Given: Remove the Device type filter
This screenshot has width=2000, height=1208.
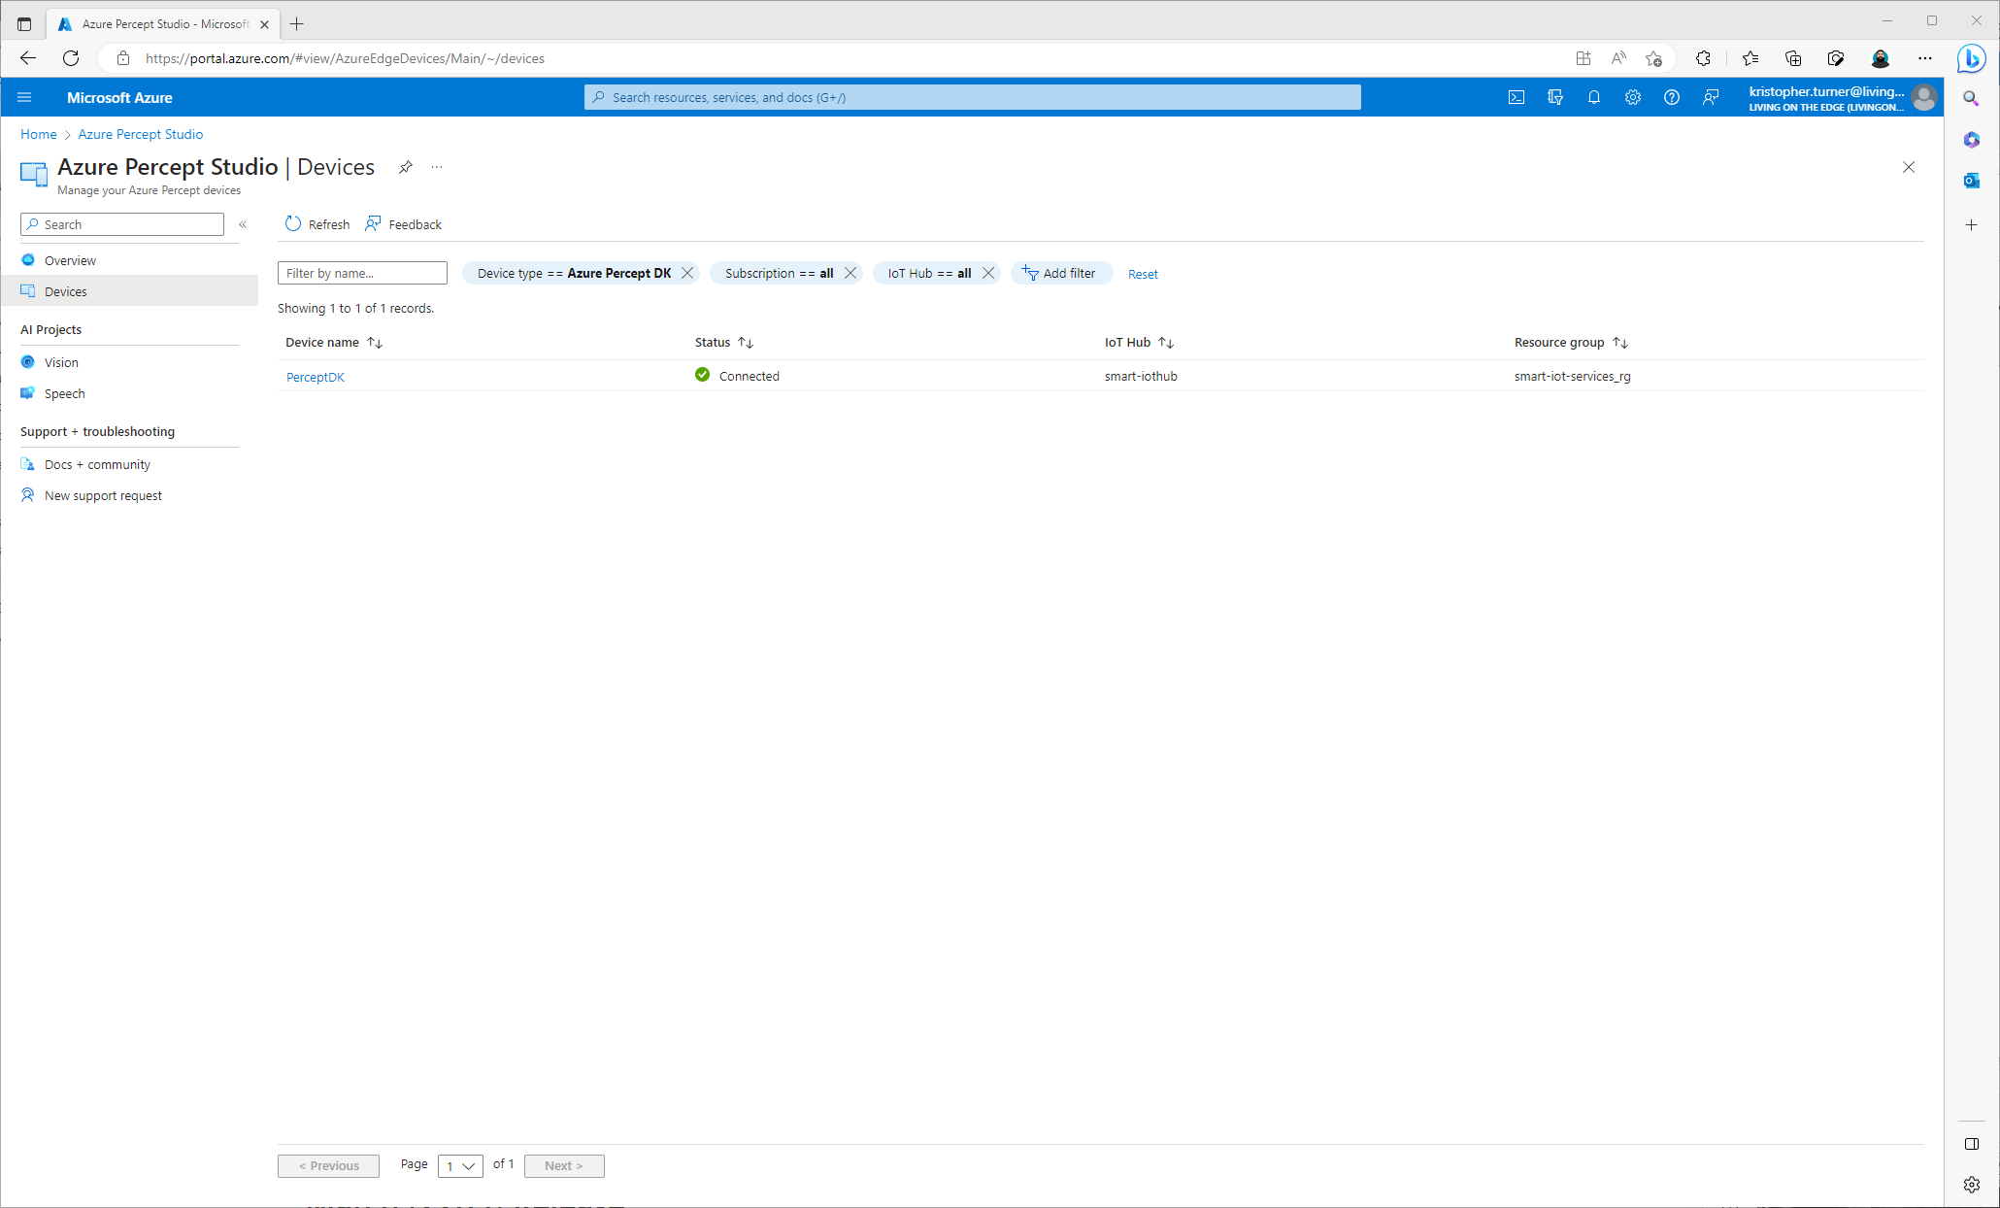Looking at the screenshot, I should [687, 273].
